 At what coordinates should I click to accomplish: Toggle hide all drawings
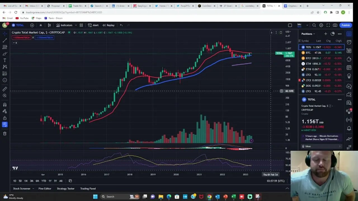5,125
